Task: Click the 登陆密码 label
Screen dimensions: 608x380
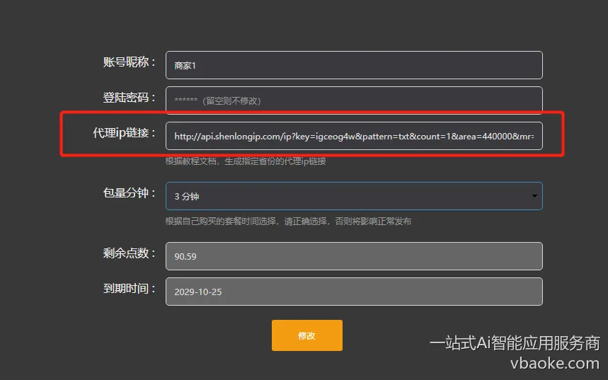Action: pyautogui.click(x=129, y=98)
